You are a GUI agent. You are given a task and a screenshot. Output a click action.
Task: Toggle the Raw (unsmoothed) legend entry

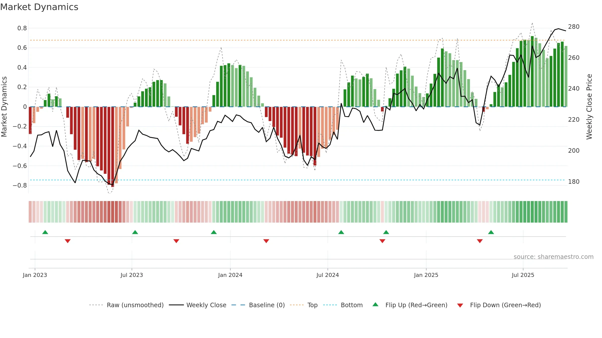pos(126,305)
